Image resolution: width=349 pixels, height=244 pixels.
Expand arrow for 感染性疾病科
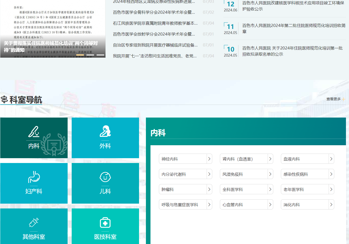331,174
